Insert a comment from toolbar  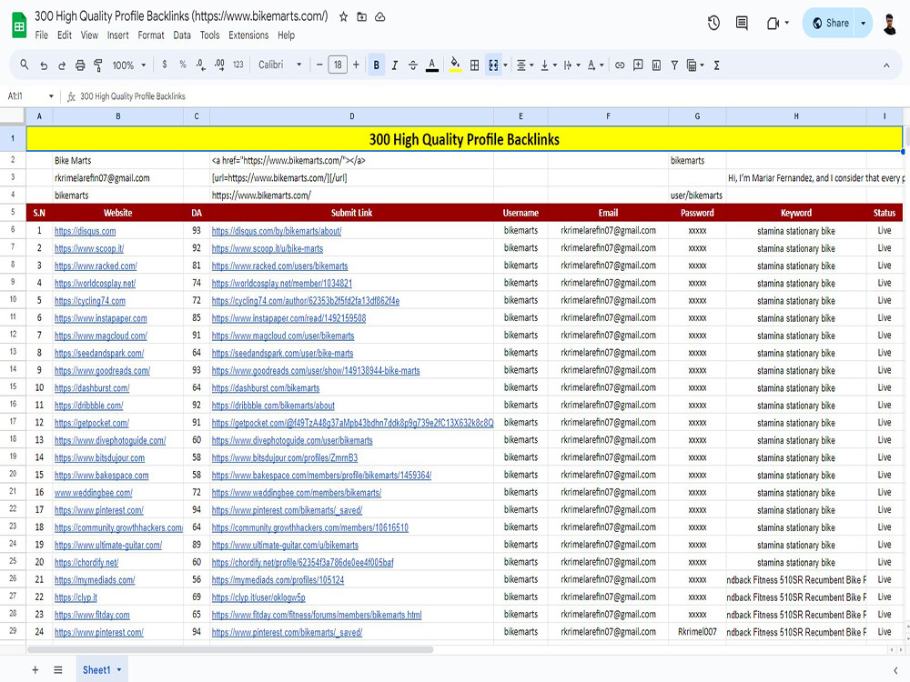[638, 65]
